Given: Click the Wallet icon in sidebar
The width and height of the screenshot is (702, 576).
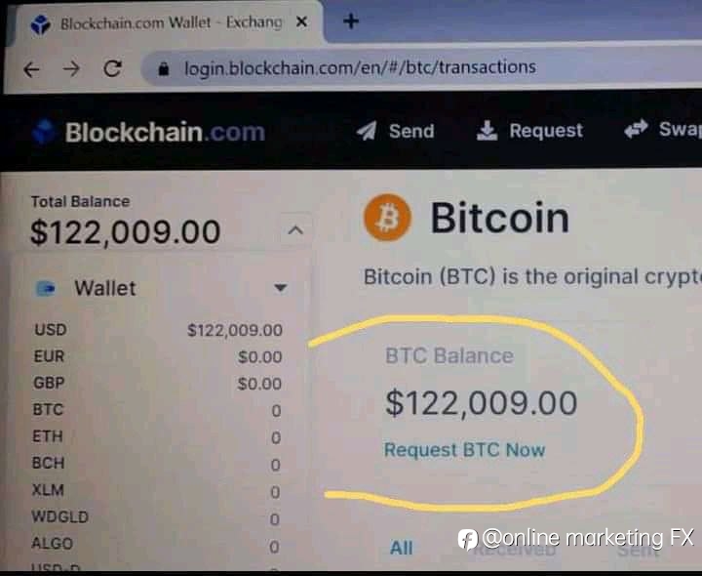Looking at the screenshot, I should (46, 288).
